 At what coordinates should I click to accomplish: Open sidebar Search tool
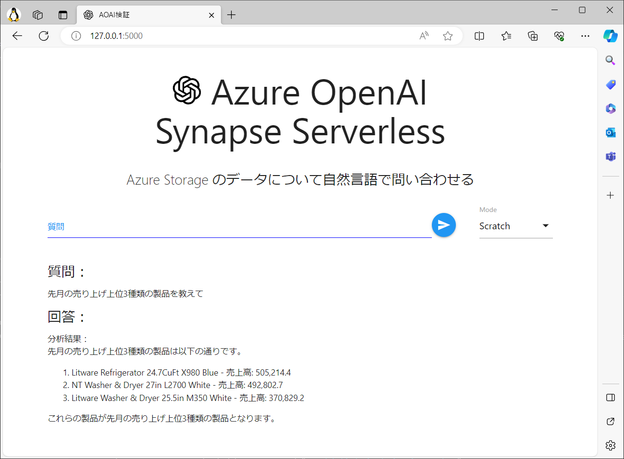tap(610, 60)
